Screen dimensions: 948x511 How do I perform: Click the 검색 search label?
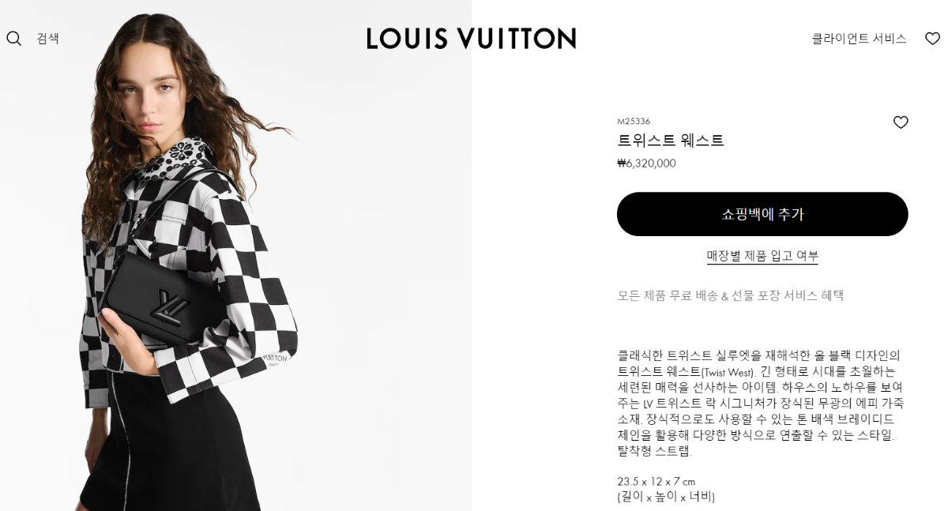coord(47,38)
